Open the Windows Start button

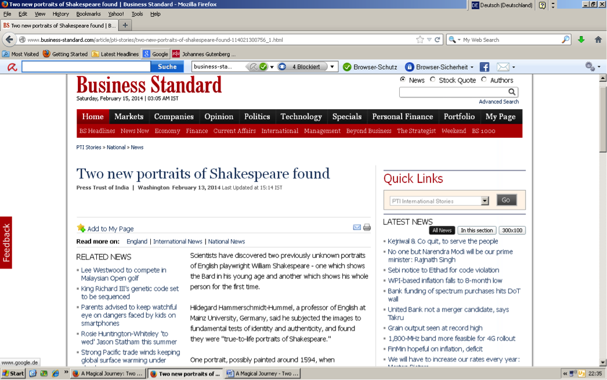point(13,374)
